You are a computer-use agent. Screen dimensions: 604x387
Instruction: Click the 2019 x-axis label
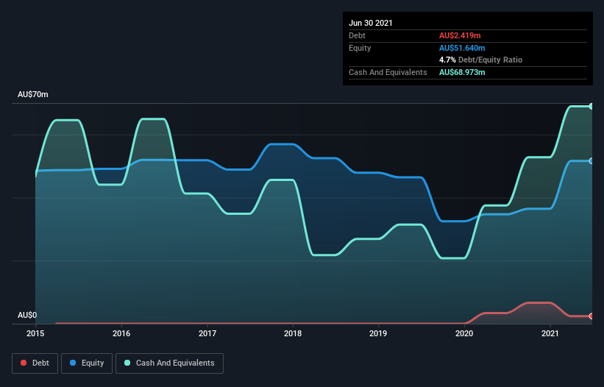tap(378, 333)
